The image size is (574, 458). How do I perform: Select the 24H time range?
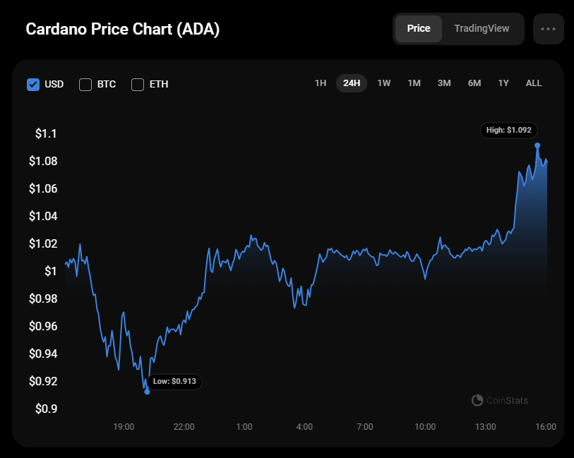pyautogui.click(x=352, y=83)
